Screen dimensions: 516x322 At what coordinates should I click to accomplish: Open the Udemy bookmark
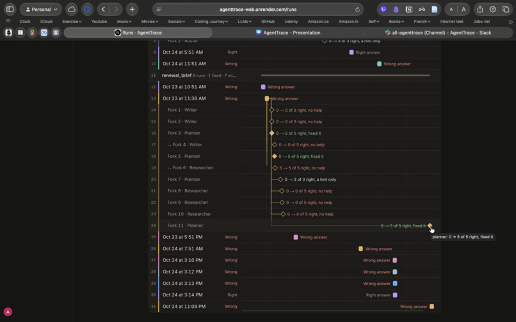pos(291,21)
